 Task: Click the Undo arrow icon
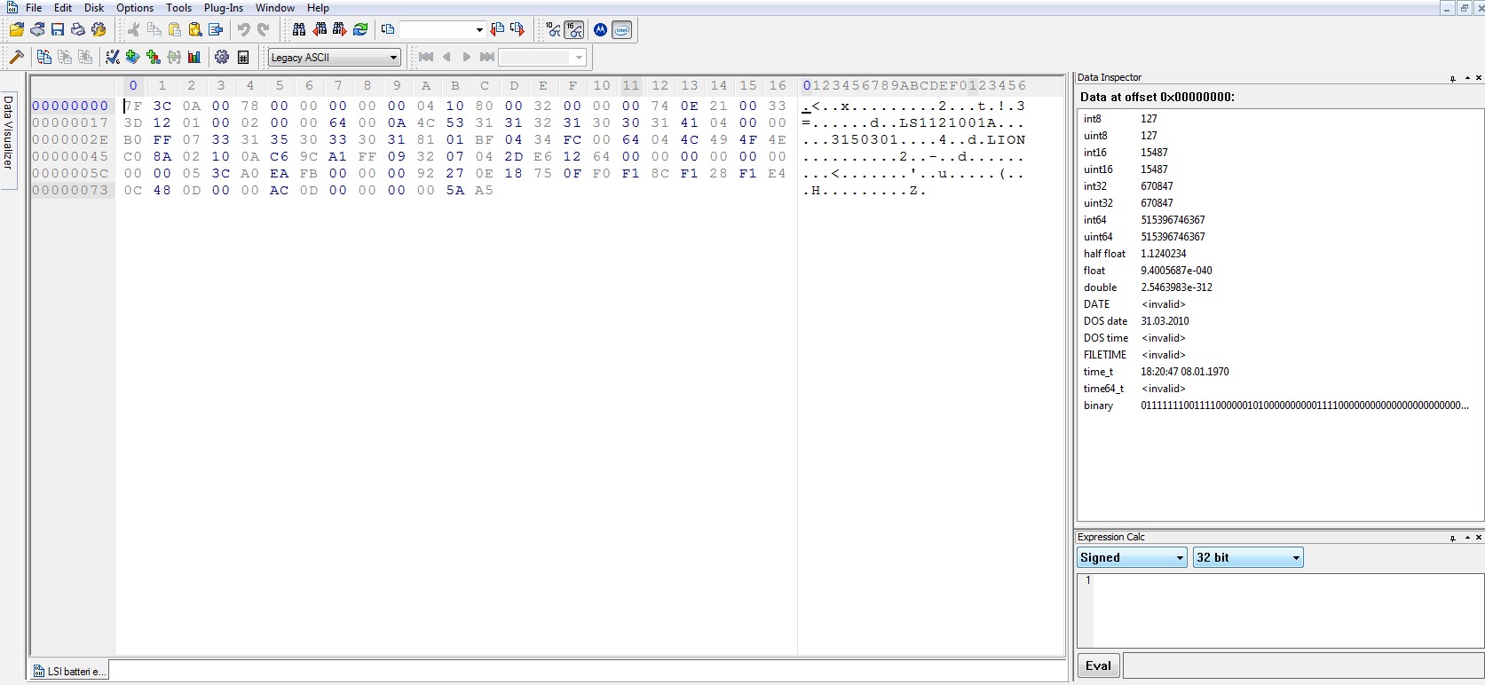point(243,30)
